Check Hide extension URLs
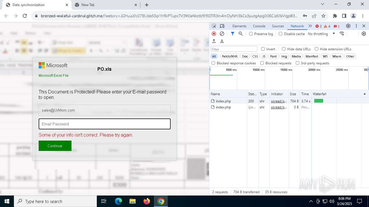This screenshot has height=207, width=369. coord(317,49)
